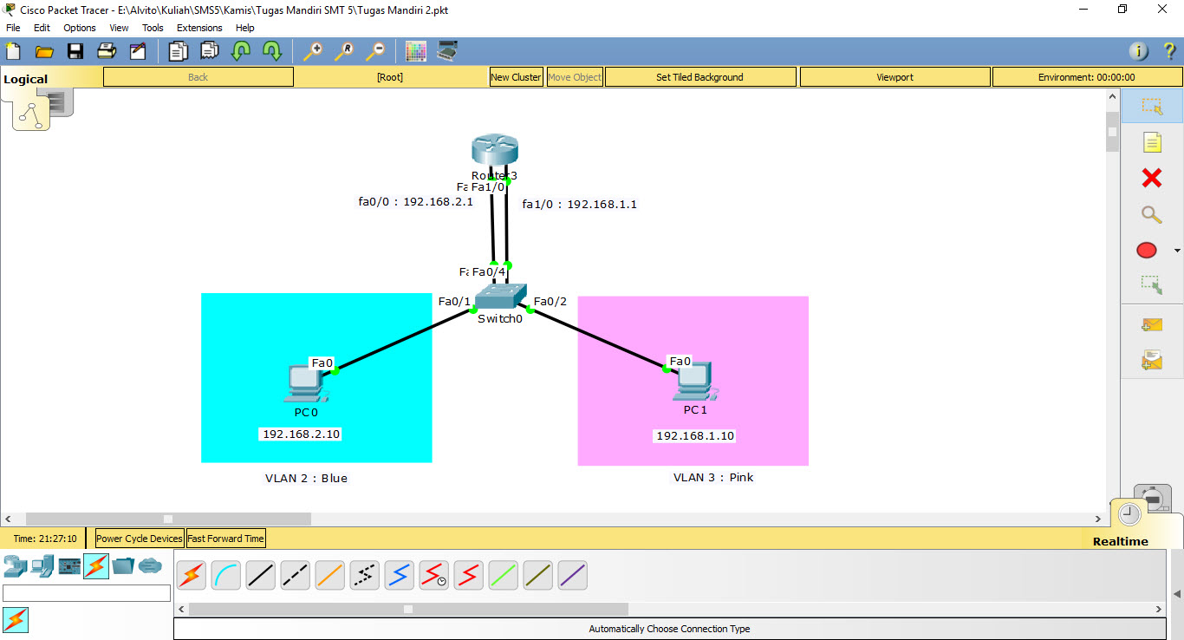Pick the Serial DCE connection type
This screenshot has height=640, width=1184.
click(433, 574)
